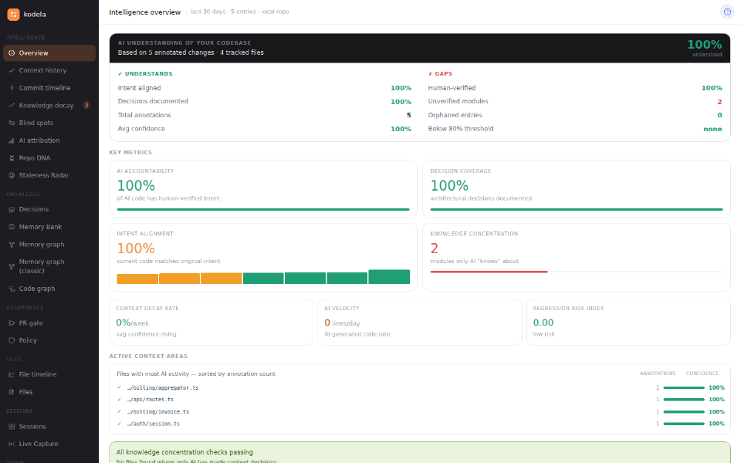Click the 100% understood header value
Image resolution: width=741 pixels, height=463 pixels.
pyautogui.click(x=704, y=45)
